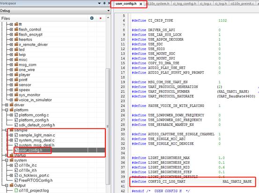Click the red dot column icon in Files header

point(100,18)
